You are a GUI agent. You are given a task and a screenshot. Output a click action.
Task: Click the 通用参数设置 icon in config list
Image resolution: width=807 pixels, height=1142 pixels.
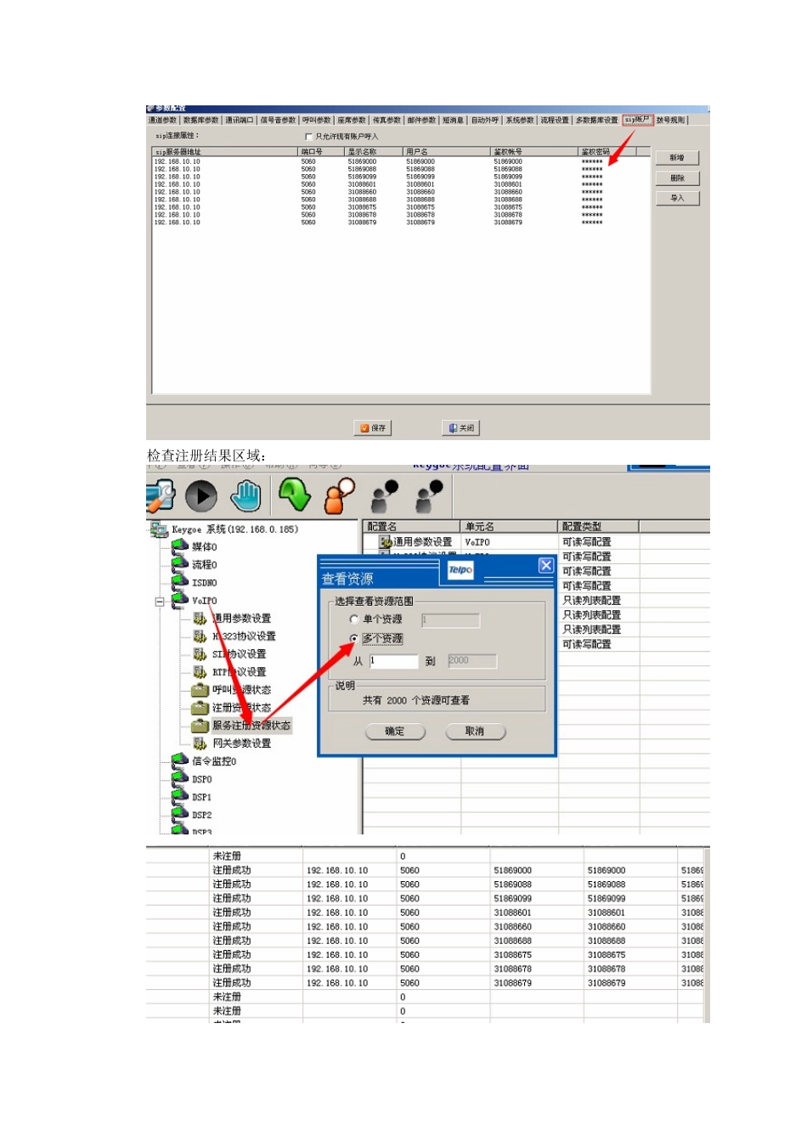click(386, 541)
